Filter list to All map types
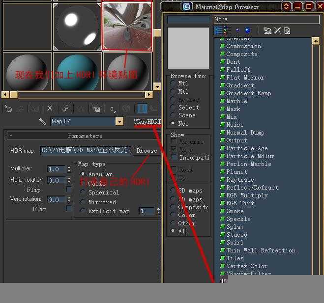Viewport: 324px width, 303px height. tap(173, 231)
